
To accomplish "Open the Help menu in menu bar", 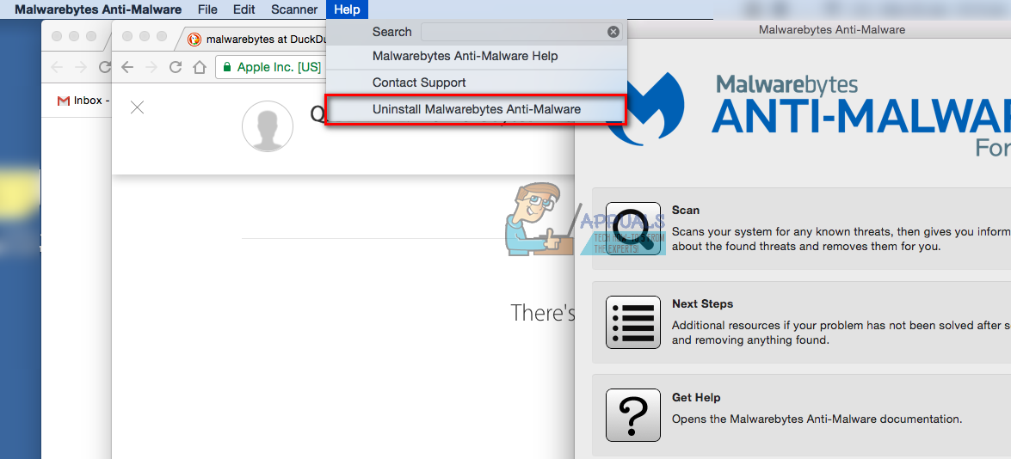I will click(347, 9).
